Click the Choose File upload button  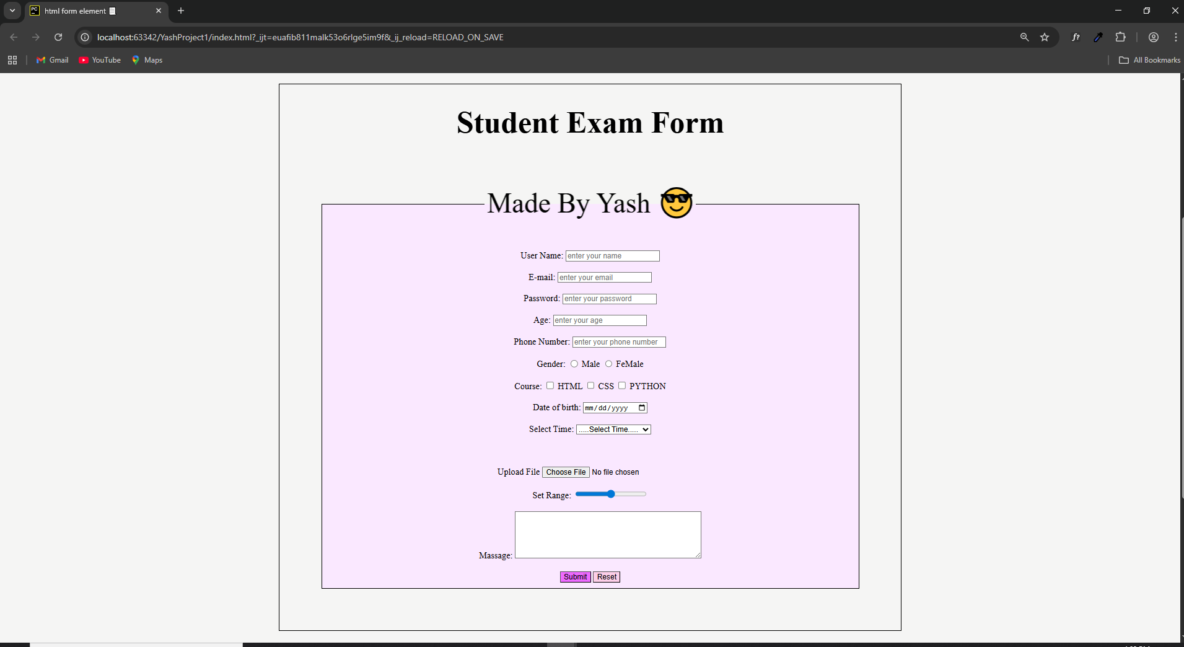pyautogui.click(x=565, y=472)
